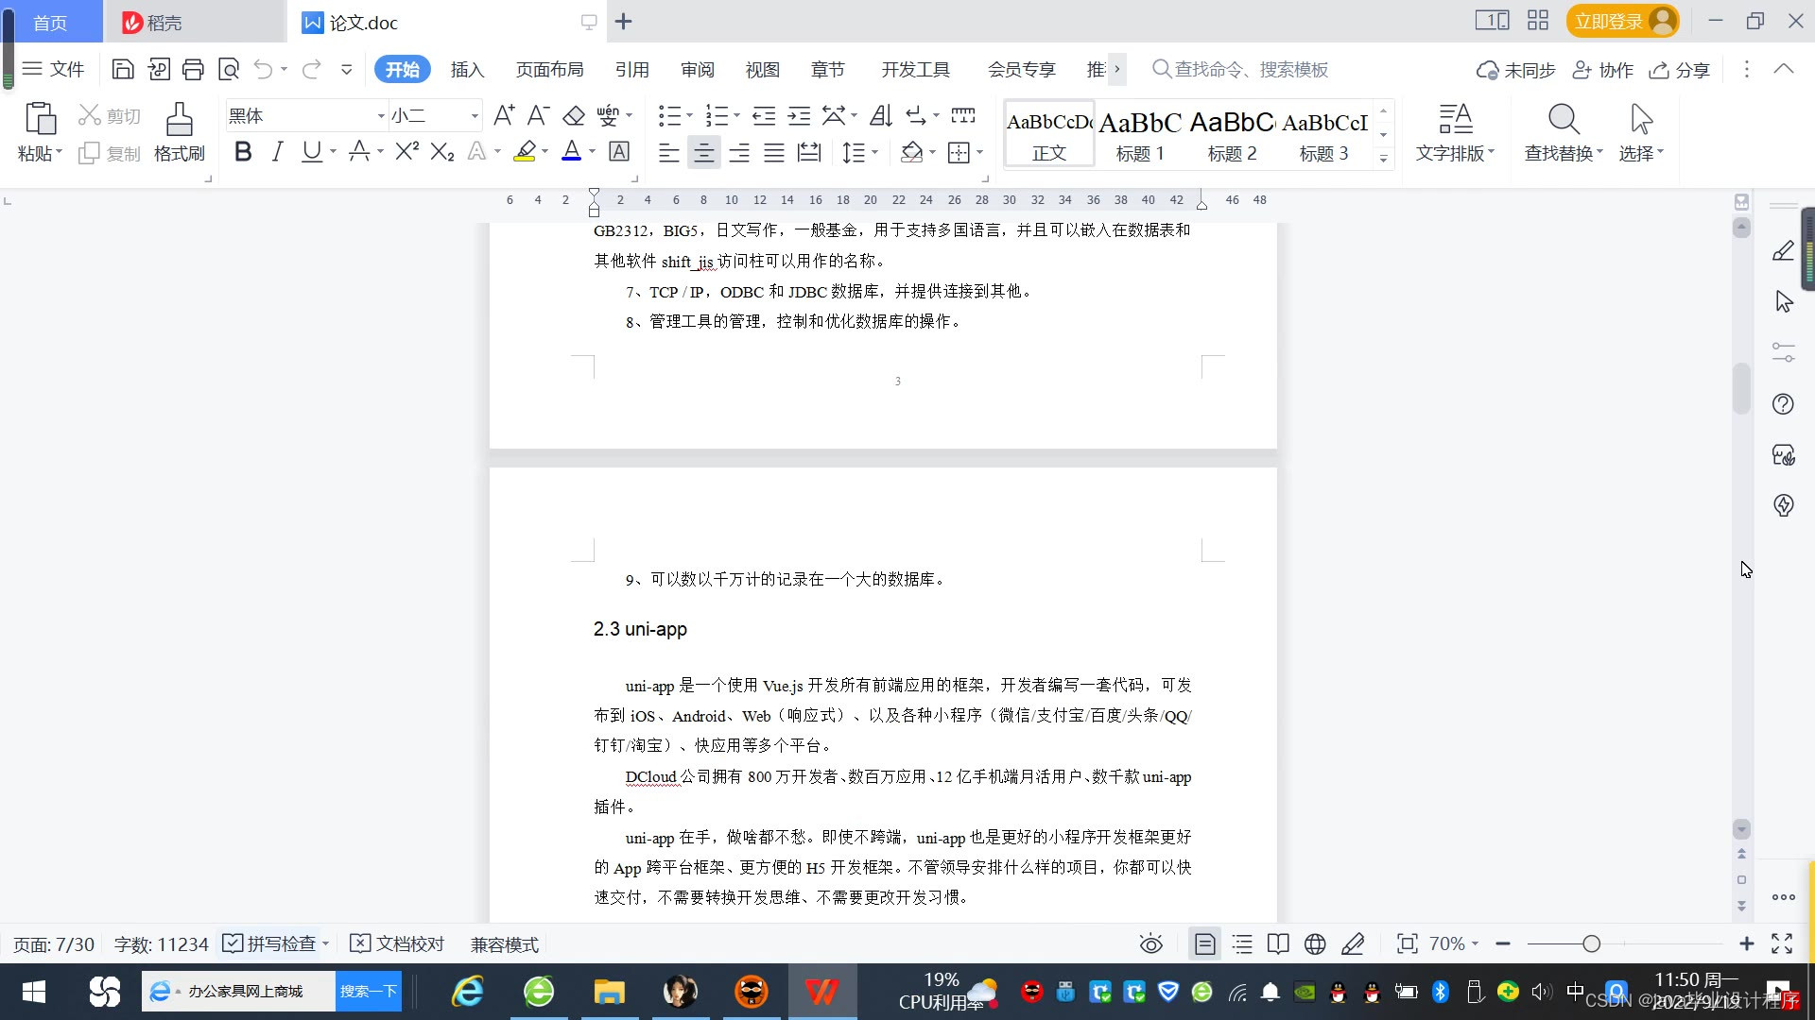
Task: Click the print icon in quick toolbar
Action: (193, 69)
